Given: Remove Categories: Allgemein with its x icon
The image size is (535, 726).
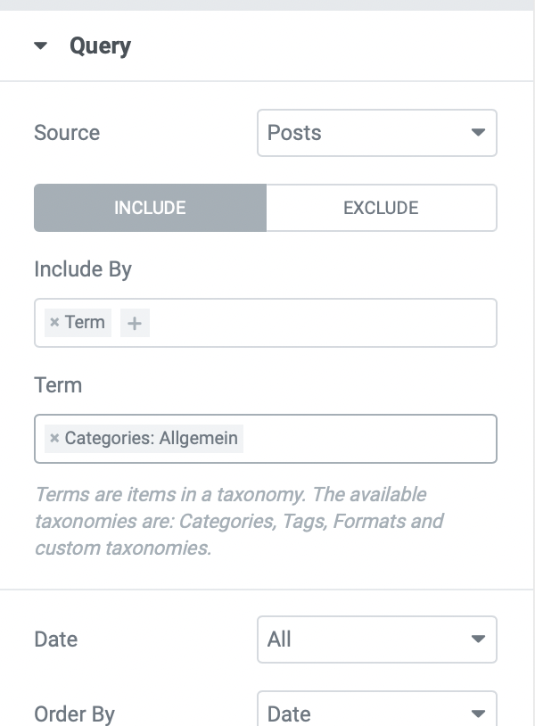Looking at the screenshot, I should tap(54, 438).
